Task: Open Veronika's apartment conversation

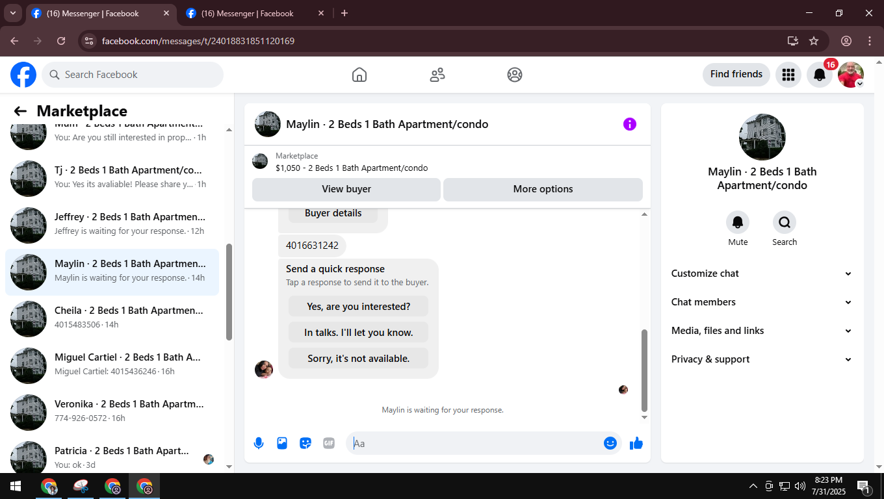Action: click(x=112, y=413)
